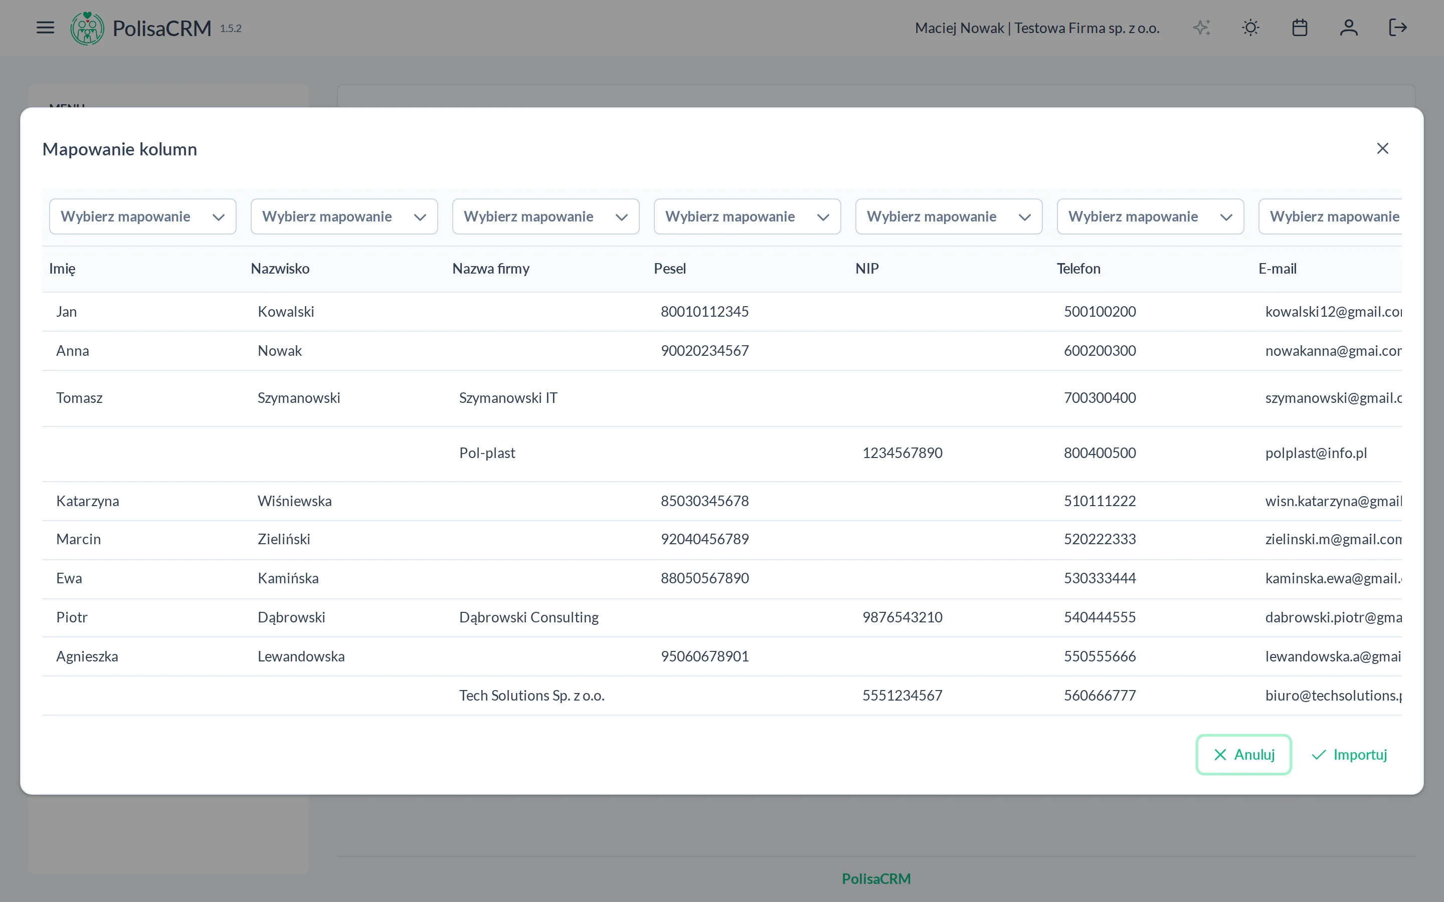Screen dimensions: 1444x902
Task: Expand mapping dropdown above NIP column
Action: point(949,216)
